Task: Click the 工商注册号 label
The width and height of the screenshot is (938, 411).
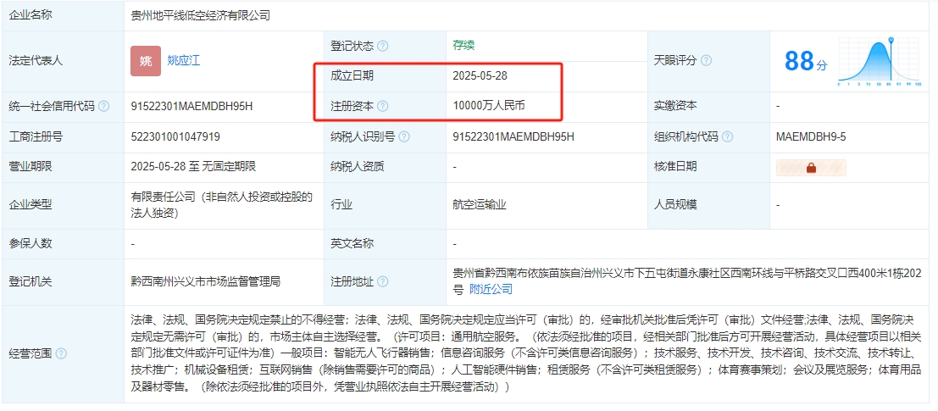Action: pos(36,137)
